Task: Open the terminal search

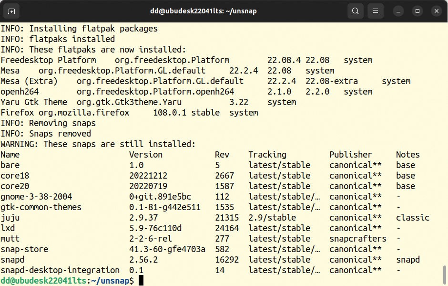Action: pyautogui.click(x=355, y=11)
